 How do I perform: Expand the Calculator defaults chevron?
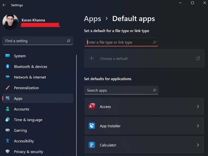[198, 145]
